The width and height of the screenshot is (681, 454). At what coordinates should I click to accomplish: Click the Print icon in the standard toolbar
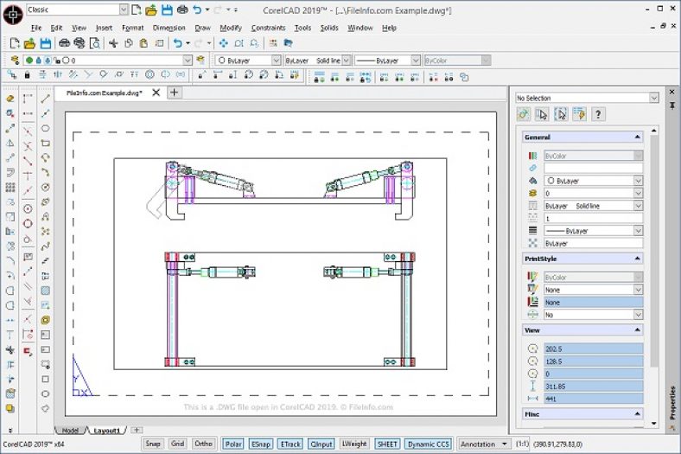point(64,42)
